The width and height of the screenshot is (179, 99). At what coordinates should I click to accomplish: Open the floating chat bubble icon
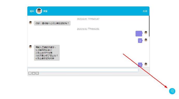172,91
